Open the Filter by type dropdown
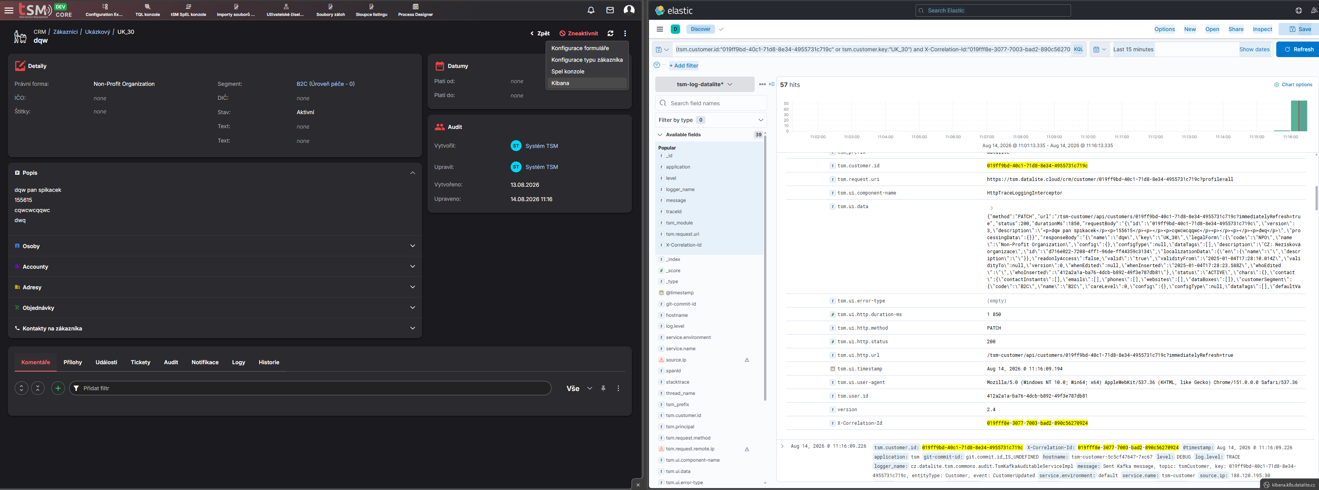 tap(711, 120)
